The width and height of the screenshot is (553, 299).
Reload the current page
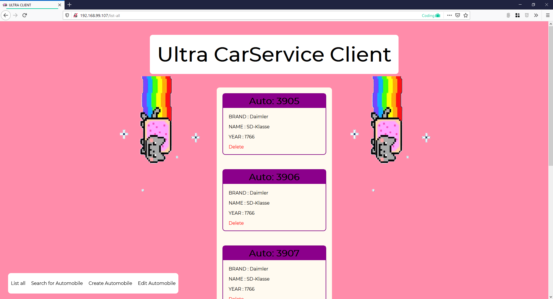pyautogui.click(x=24, y=15)
